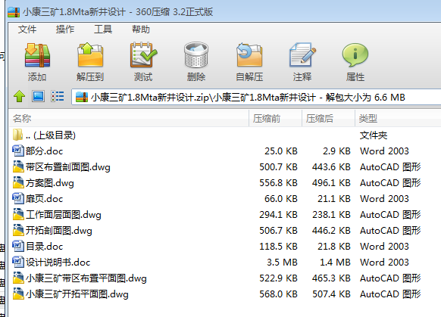Image resolution: width=441 pixels, height=317 pixels.
Task: Click the folder icon of 上级目录
Action: pyautogui.click(x=17, y=135)
